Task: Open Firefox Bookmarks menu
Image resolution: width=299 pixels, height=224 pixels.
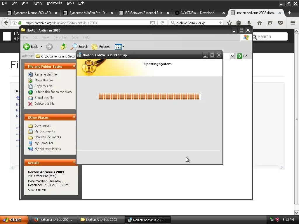Action: [54, 3]
